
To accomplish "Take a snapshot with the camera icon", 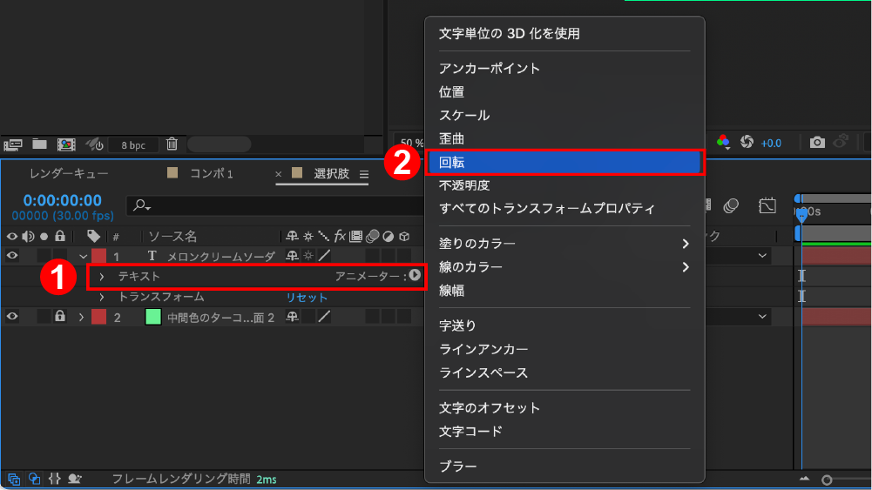I will pyautogui.click(x=817, y=142).
